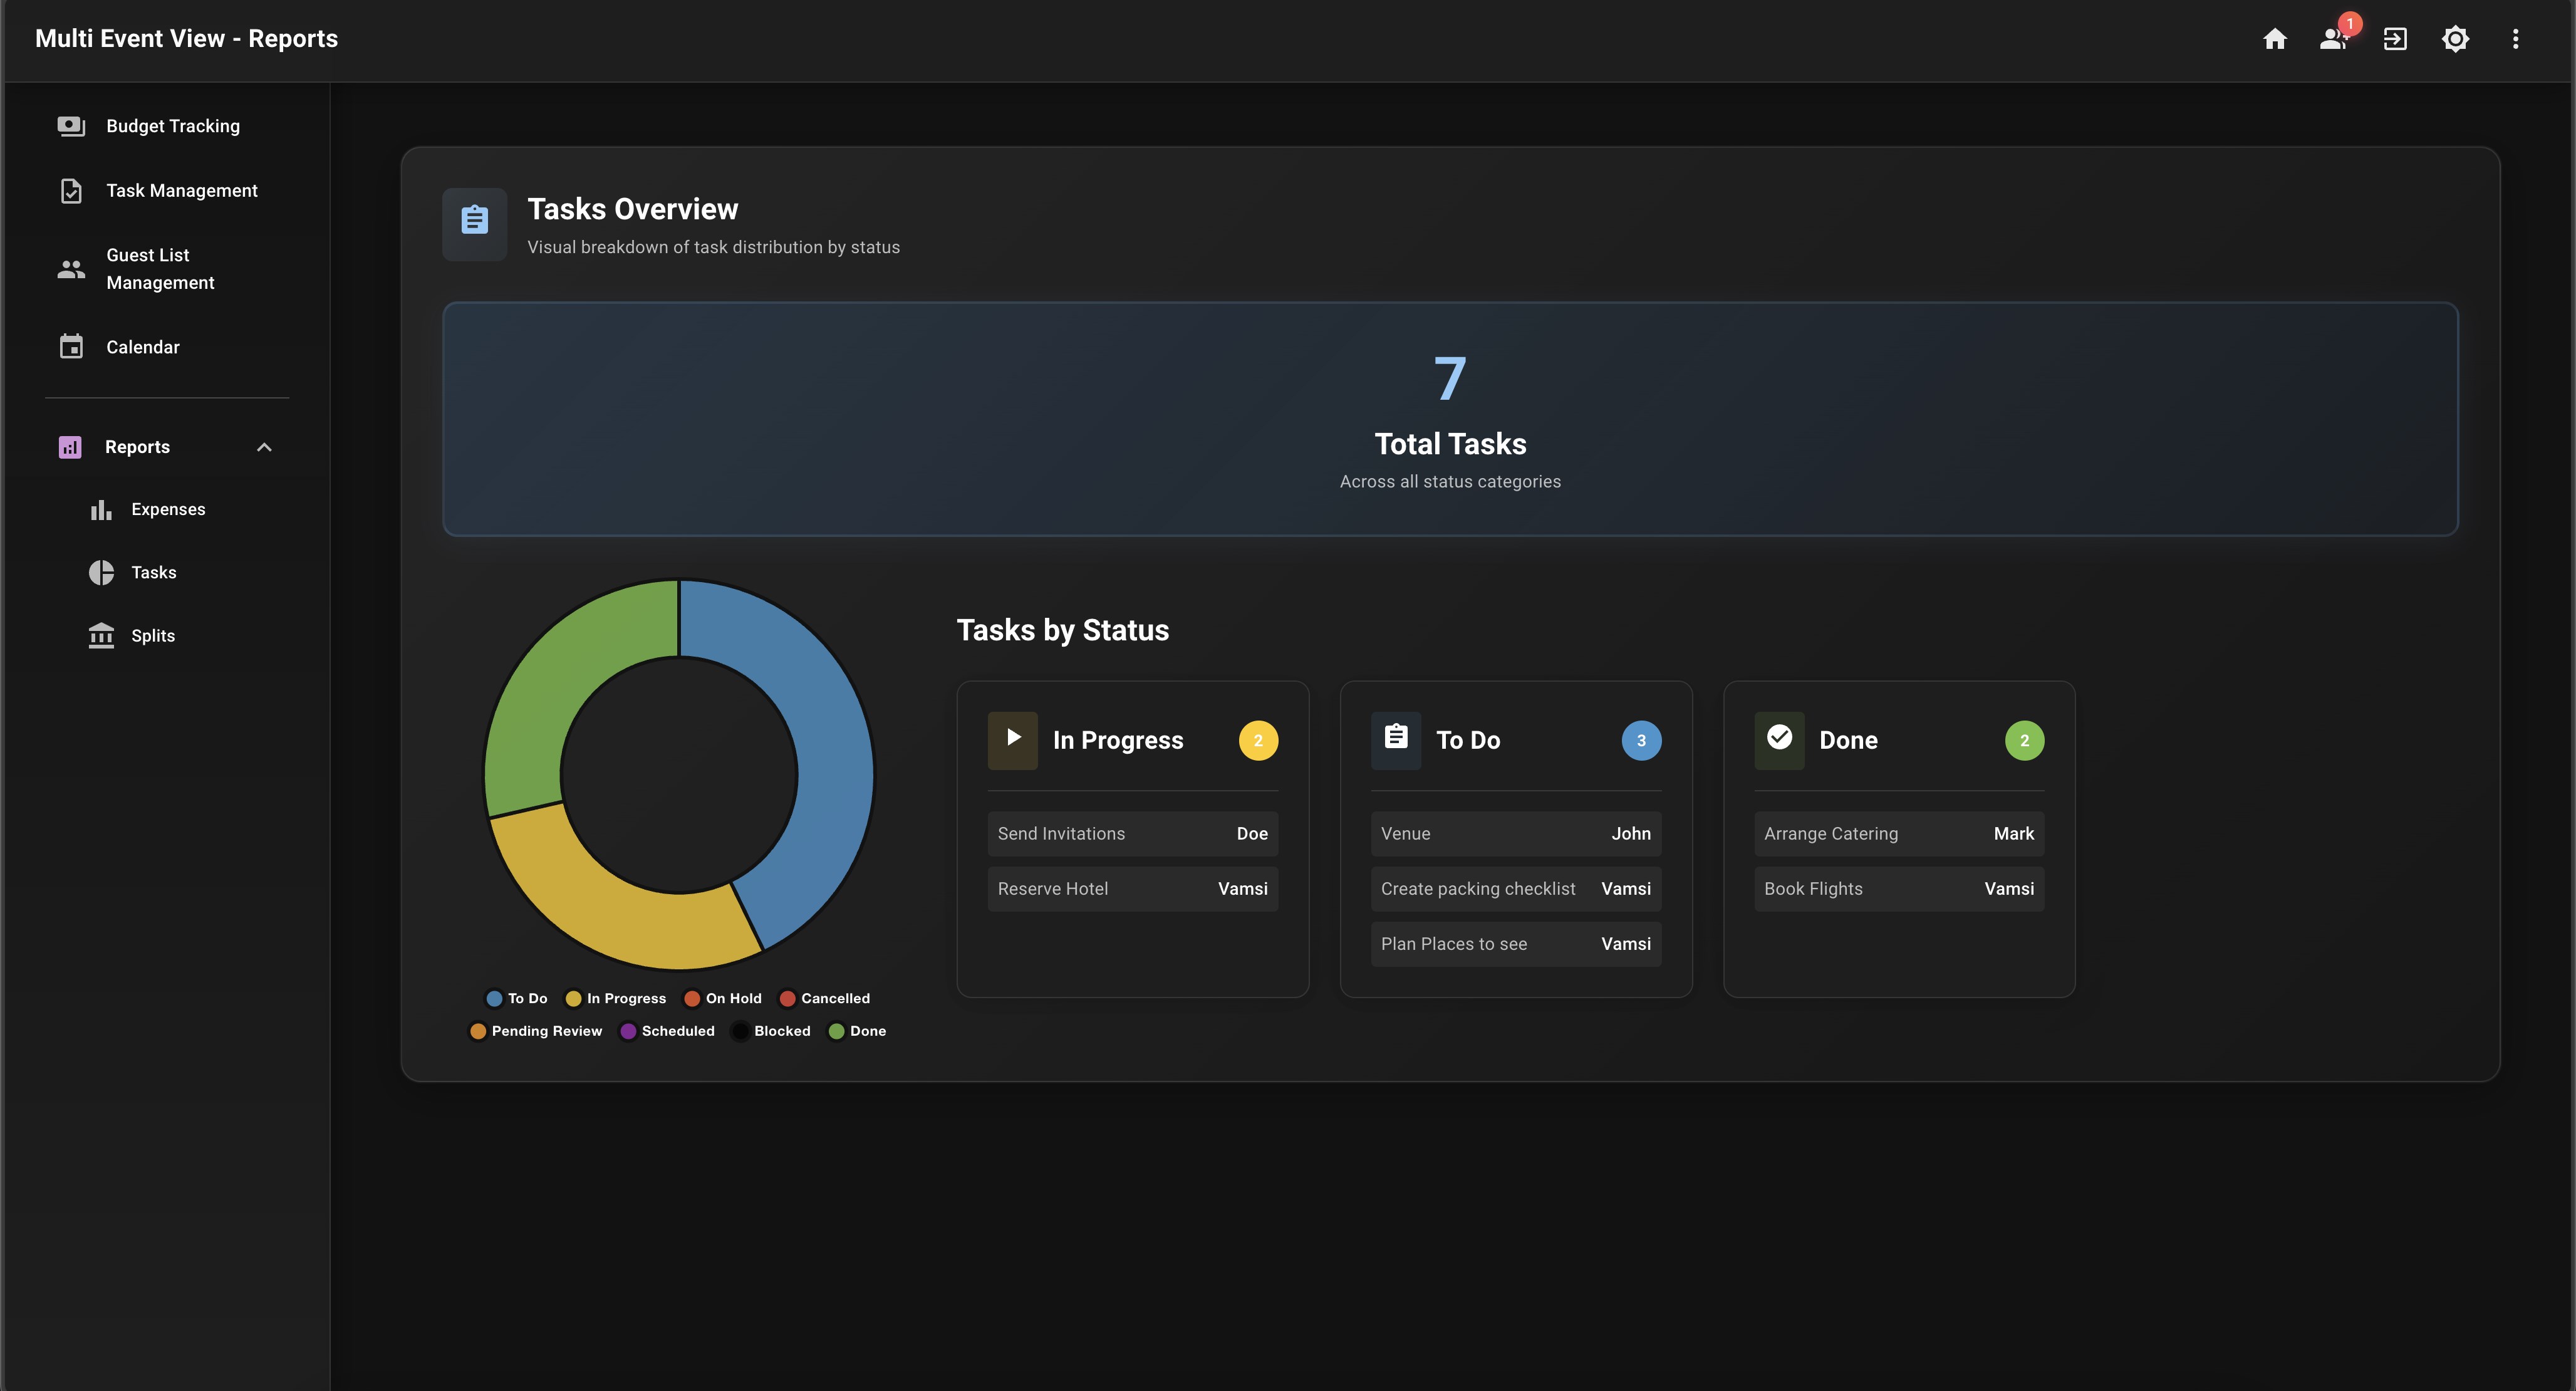Click the home icon in header
The width and height of the screenshot is (2576, 1391).
pyautogui.click(x=2274, y=39)
